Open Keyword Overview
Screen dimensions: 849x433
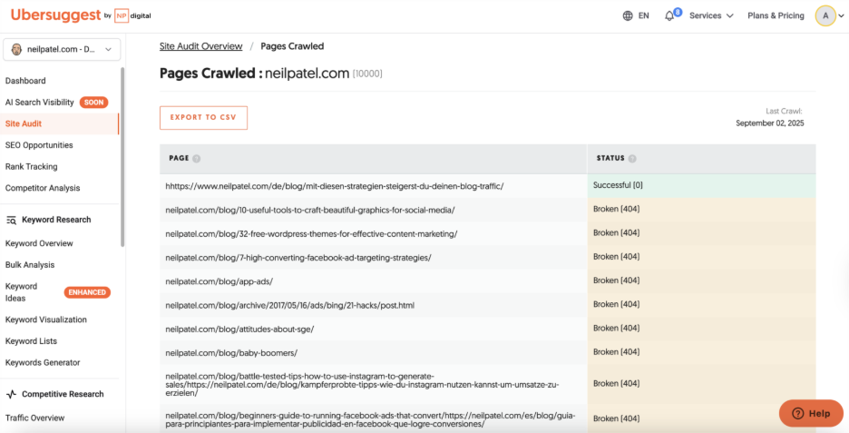[39, 243]
